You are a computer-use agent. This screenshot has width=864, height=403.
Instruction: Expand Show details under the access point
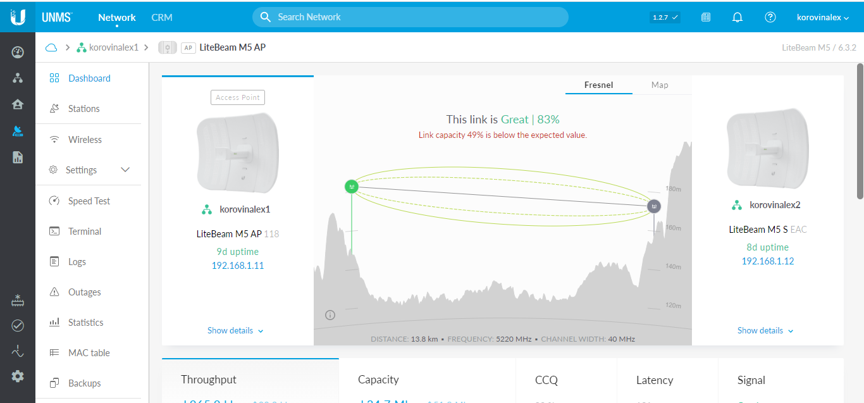point(235,331)
